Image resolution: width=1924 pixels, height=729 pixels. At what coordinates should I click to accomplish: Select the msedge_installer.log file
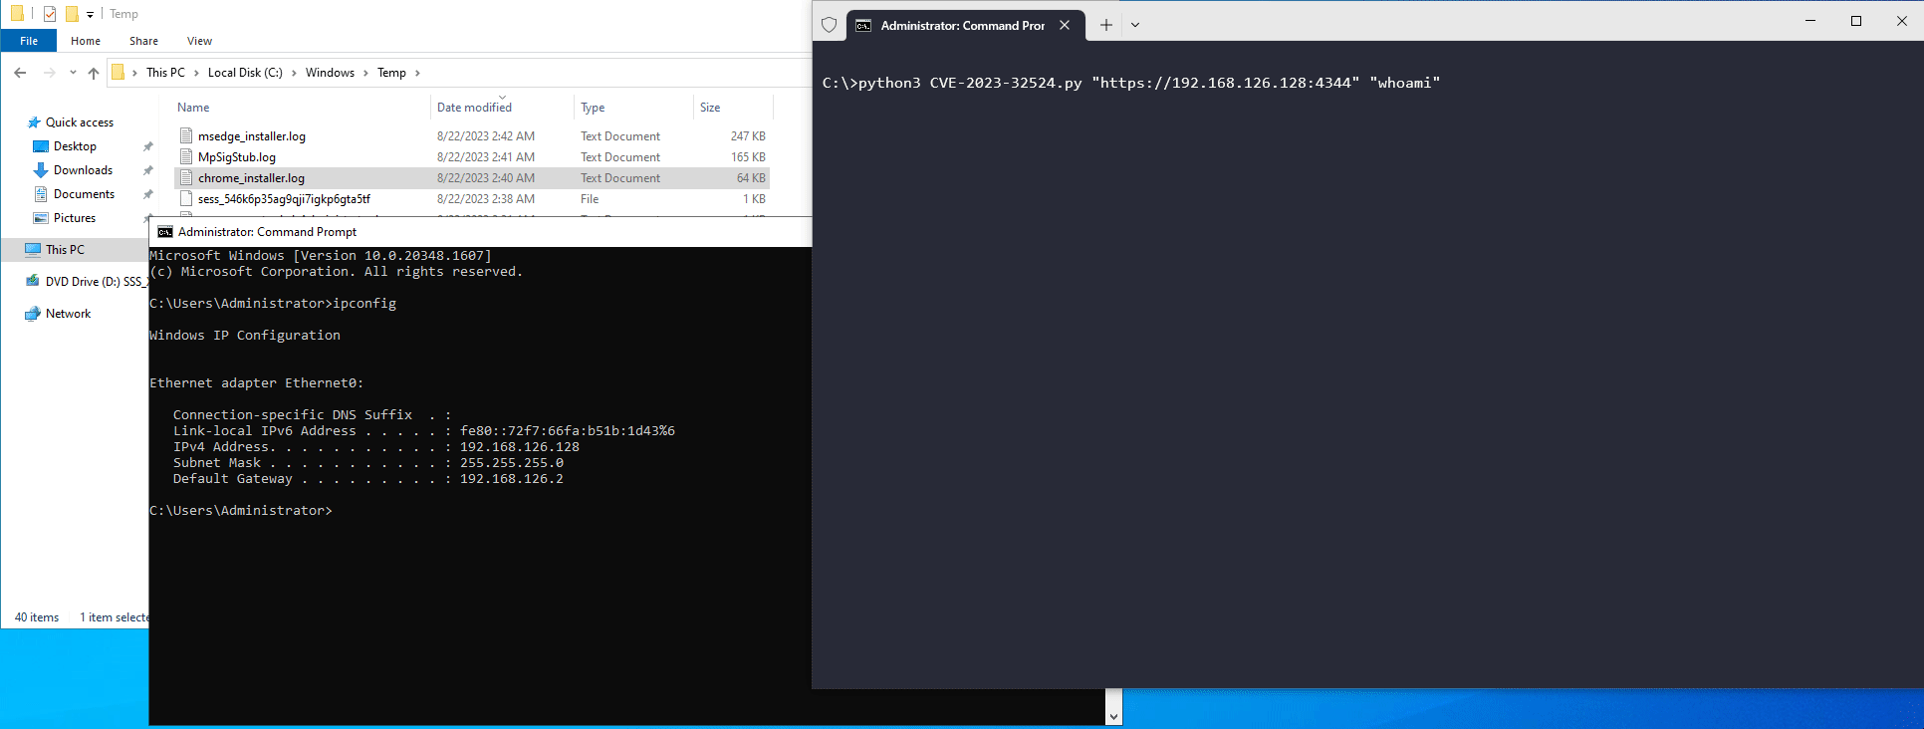(x=251, y=136)
